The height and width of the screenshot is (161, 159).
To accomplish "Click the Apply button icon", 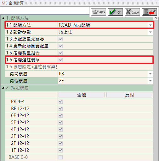I will pos(99,12).
